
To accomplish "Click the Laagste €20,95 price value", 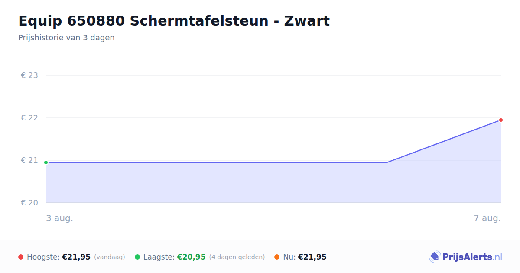I will [191, 257].
